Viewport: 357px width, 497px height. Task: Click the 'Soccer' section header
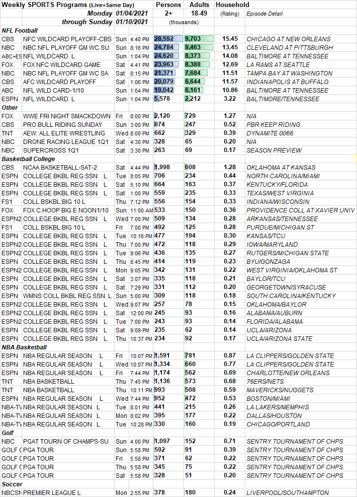tap(12, 484)
